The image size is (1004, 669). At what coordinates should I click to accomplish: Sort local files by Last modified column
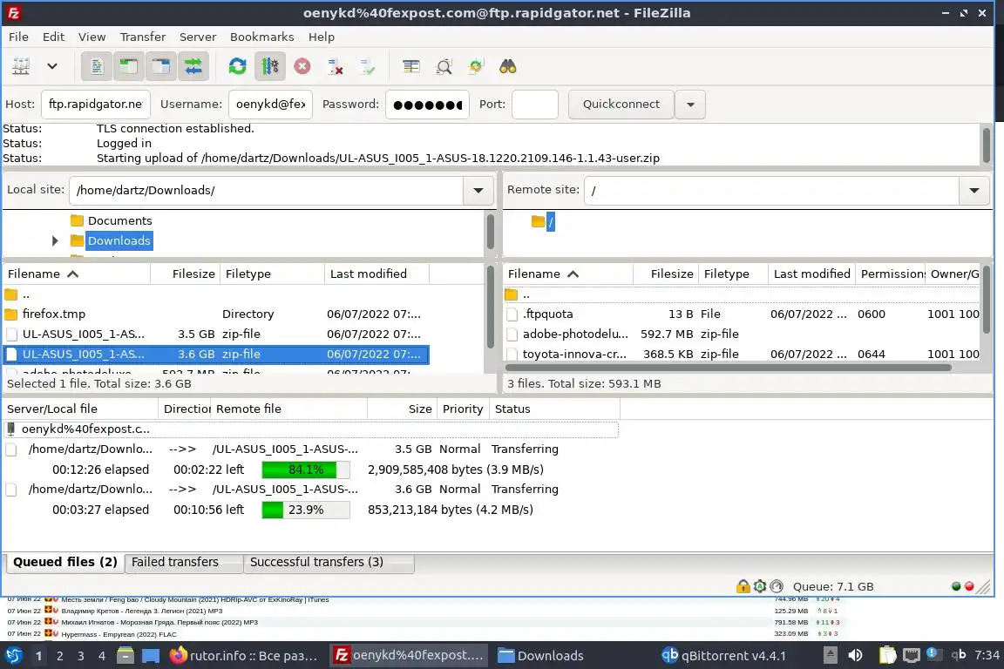pos(376,274)
